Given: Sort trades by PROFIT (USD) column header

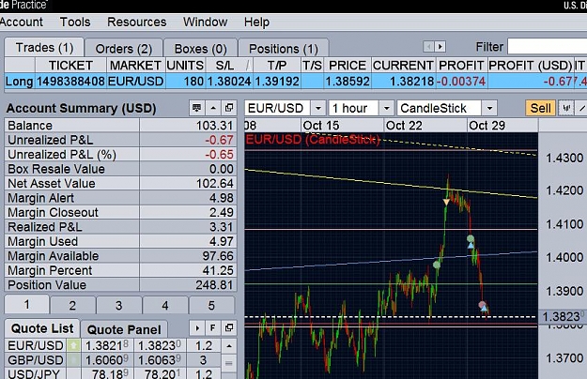Looking at the screenshot, I should point(530,66).
